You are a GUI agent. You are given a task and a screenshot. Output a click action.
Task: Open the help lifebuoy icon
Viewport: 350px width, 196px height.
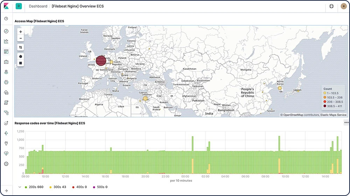click(x=331, y=6)
